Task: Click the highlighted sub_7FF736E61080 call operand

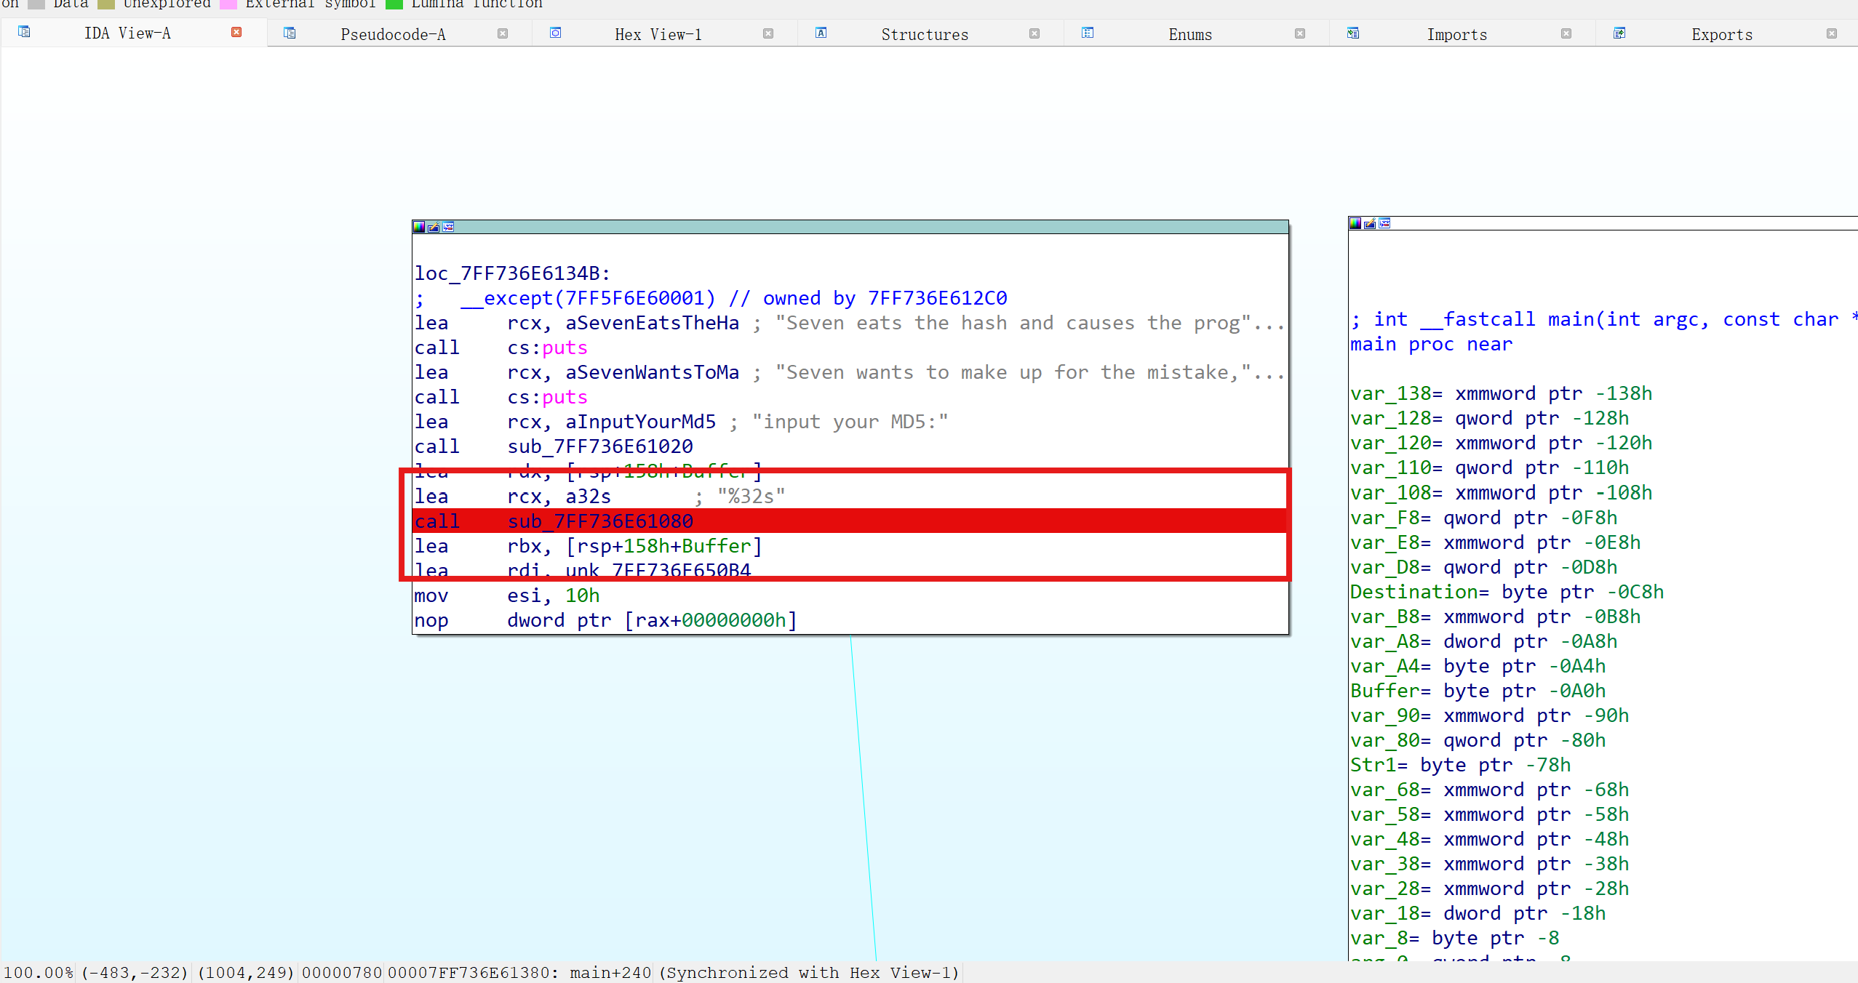Action: (600, 521)
